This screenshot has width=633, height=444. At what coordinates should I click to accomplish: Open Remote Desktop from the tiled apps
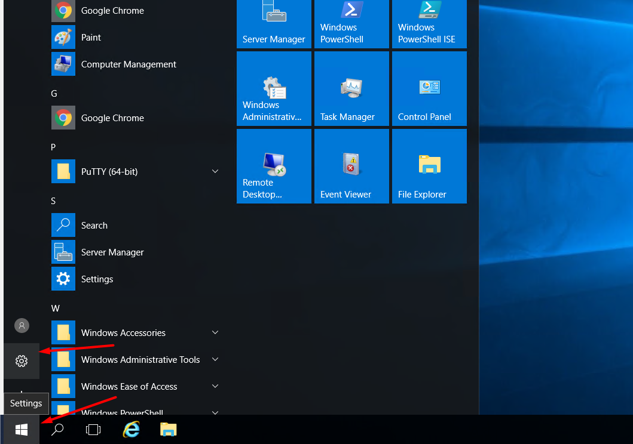point(274,165)
